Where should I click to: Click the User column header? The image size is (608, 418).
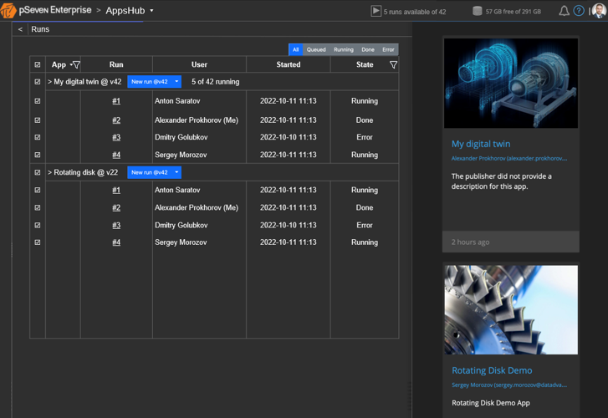[x=199, y=64]
